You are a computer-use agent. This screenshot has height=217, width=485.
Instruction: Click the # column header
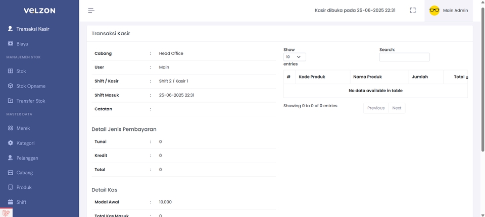pos(288,77)
